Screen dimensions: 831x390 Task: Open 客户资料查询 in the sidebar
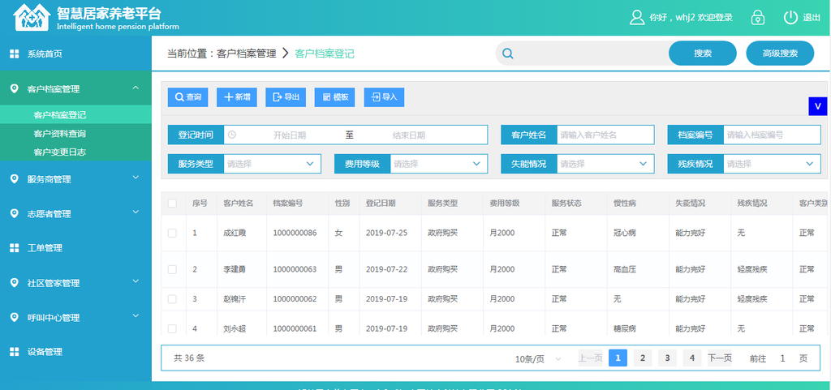tap(59, 134)
